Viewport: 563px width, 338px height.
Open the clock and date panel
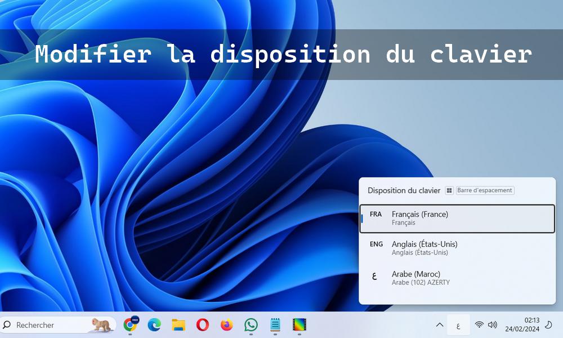tap(523, 324)
